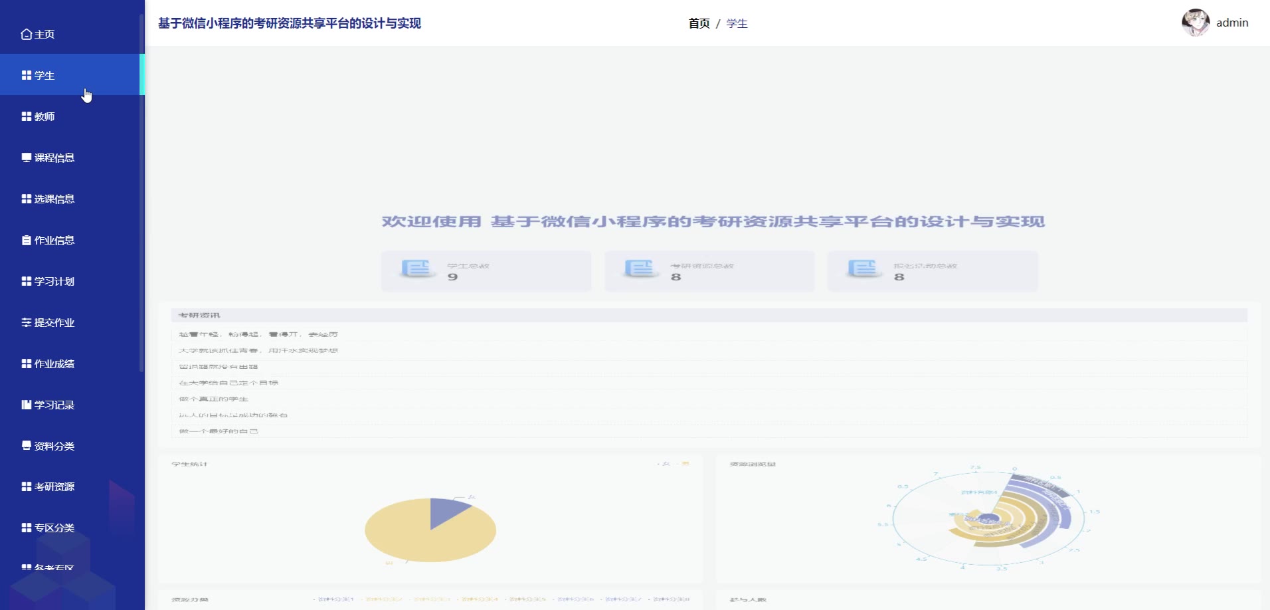Click the platform title in header
This screenshot has width=1270, height=610.
[x=290, y=23]
